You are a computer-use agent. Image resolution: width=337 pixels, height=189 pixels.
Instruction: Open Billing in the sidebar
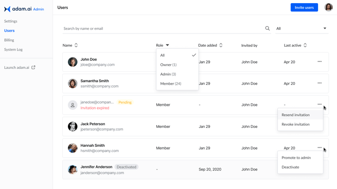coord(9,40)
